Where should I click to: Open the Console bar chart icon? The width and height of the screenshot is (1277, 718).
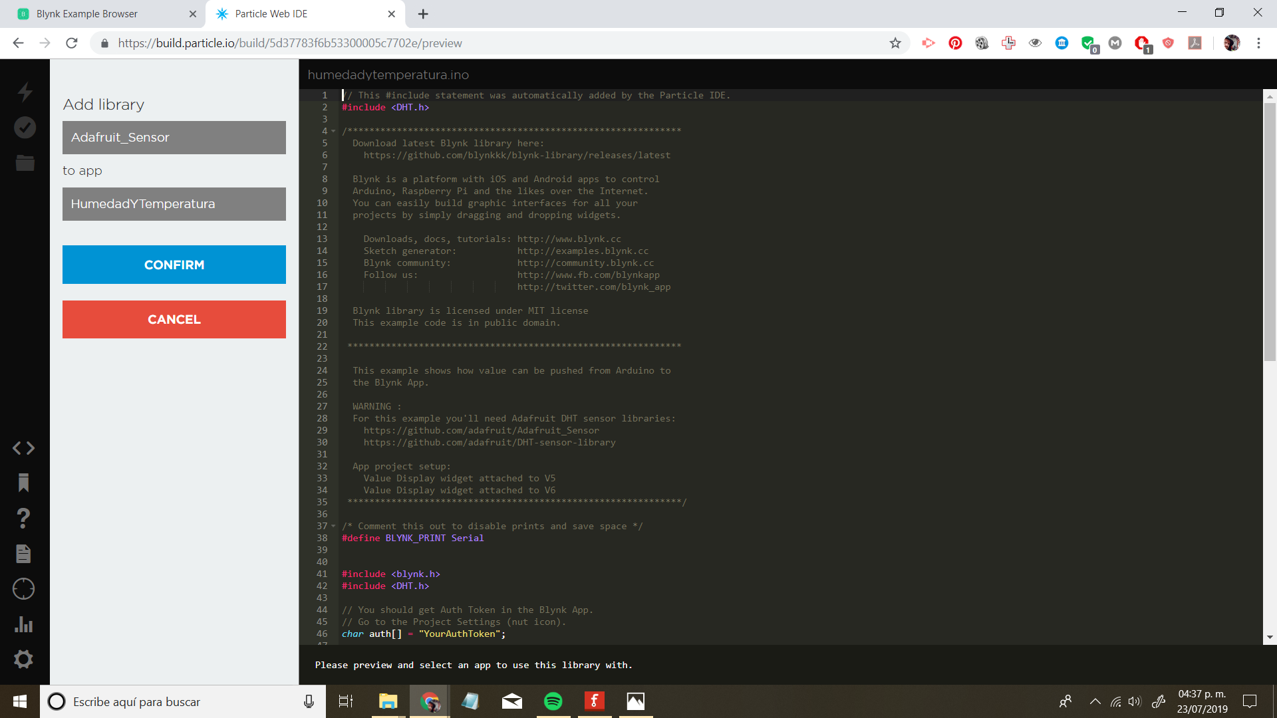(x=23, y=624)
